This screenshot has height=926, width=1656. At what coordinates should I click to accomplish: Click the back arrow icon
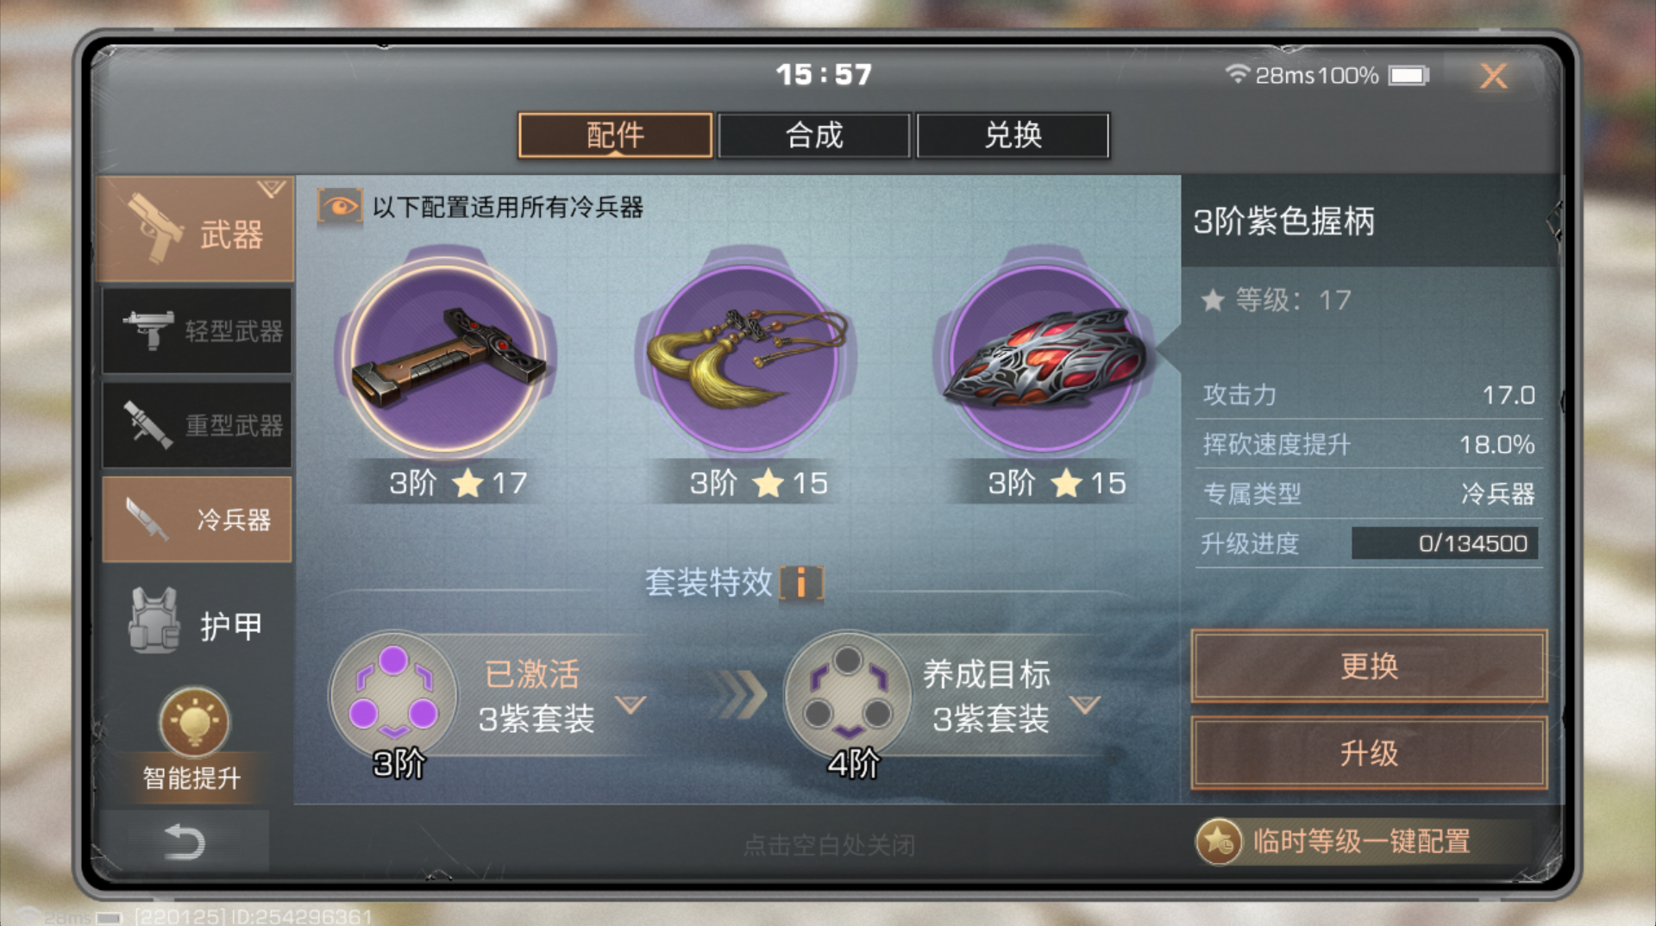pos(184,842)
